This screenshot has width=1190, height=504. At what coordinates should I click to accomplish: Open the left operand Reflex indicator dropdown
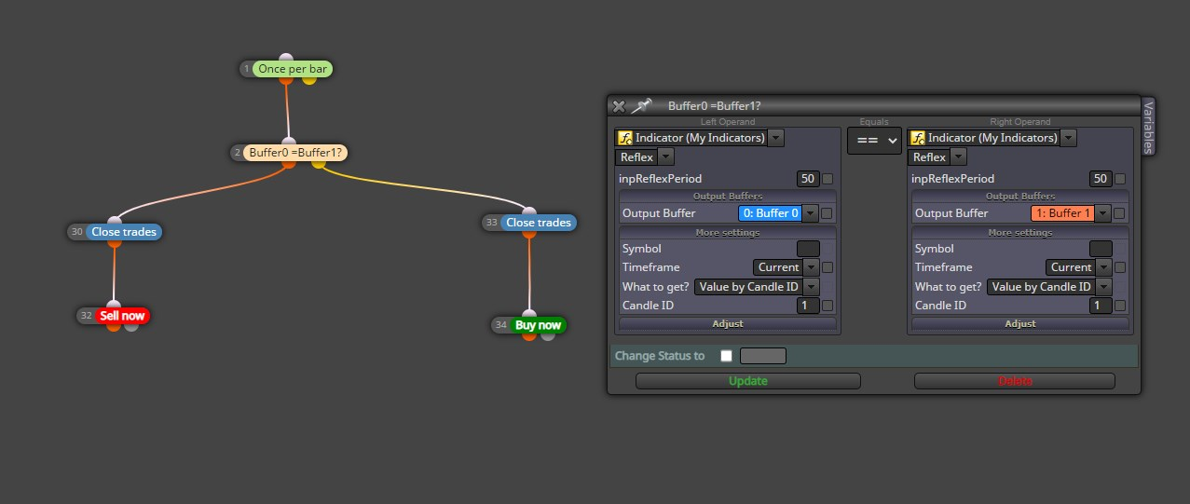pos(666,157)
